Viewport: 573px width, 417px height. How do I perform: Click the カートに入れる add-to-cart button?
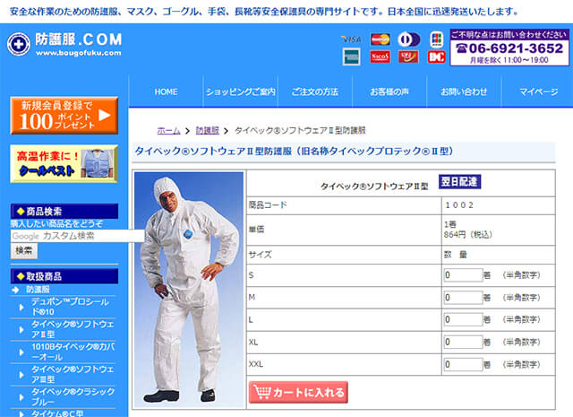(x=298, y=392)
